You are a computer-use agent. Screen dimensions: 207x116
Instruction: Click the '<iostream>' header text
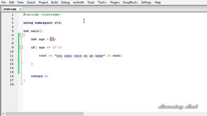pos(50,15)
